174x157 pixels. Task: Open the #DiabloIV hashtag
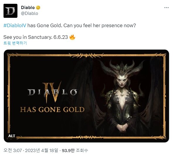15,26
